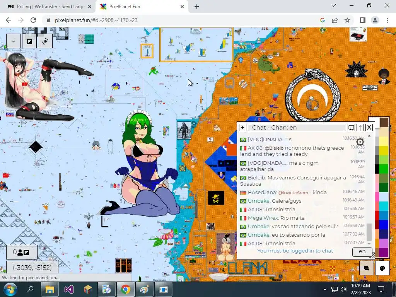This screenshot has width=396, height=297.
Task: Toggle the chat bubble button
Action: tap(367, 268)
